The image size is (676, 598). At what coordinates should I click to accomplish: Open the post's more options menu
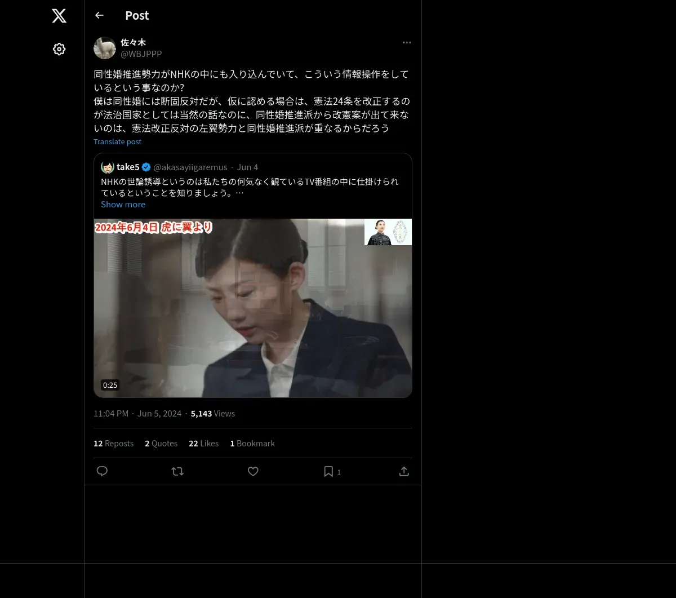coord(407,42)
